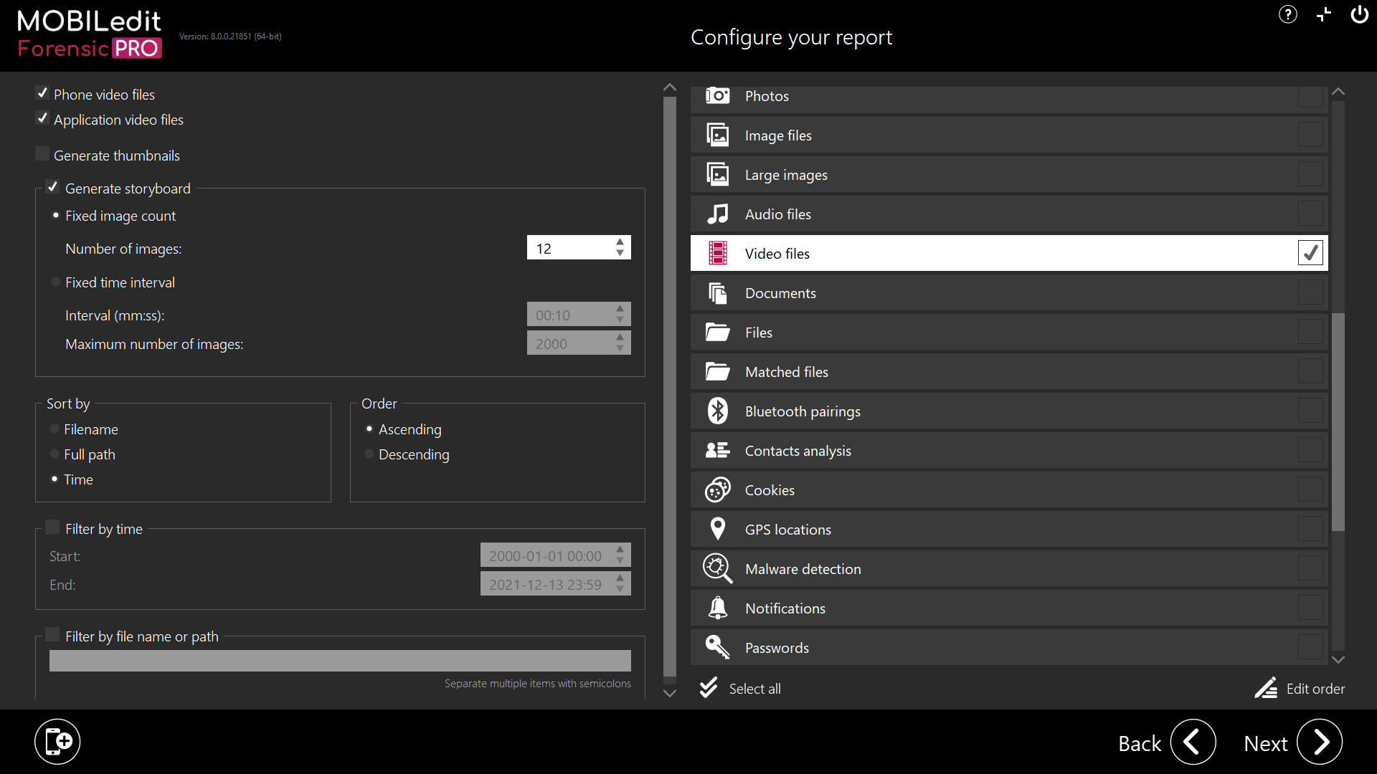The width and height of the screenshot is (1377, 774).
Task: Toggle the Filter by time checkbox
Action: (x=52, y=527)
